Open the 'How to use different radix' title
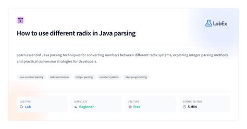This screenshot has width=247, height=129. (76, 33)
